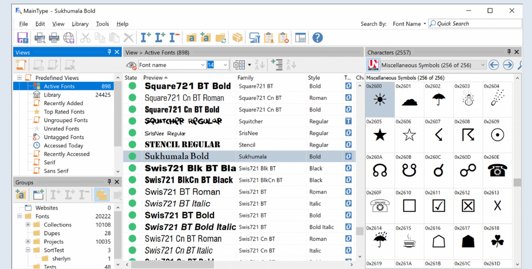This screenshot has width=532, height=269.
Task: Close the Characters panel
Action: (x=517, y=52)
